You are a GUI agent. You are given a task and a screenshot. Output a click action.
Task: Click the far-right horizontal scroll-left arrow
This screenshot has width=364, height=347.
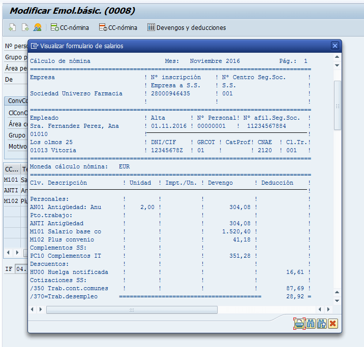[x=320, y=309]
